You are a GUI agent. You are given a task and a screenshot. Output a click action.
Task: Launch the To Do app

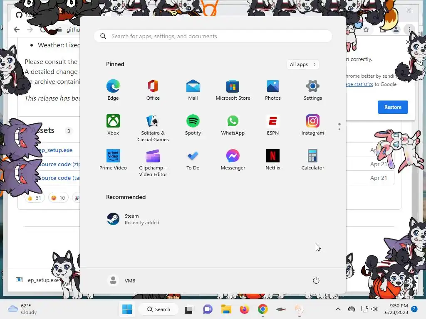pyautogui.click(x=193, y=160)
